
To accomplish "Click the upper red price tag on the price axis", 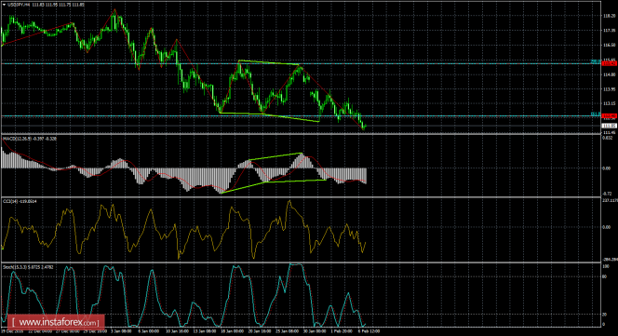I will 610,63.
